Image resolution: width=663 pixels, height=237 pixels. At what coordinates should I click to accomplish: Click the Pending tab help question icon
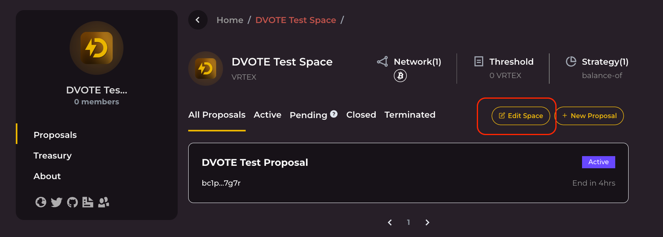coord(334,114)
